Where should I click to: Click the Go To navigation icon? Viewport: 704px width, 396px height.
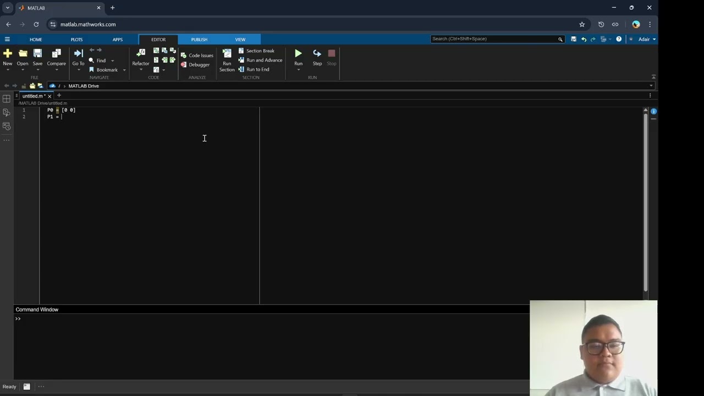(x=78, y=53)
